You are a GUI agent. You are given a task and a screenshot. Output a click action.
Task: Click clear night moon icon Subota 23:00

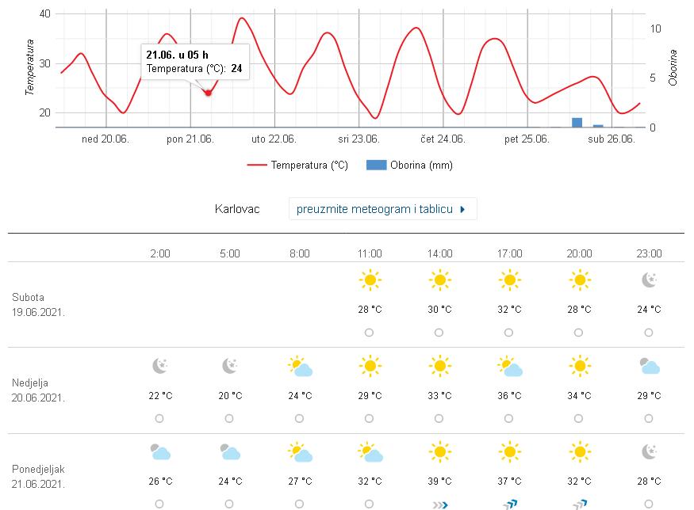(650, 280)
